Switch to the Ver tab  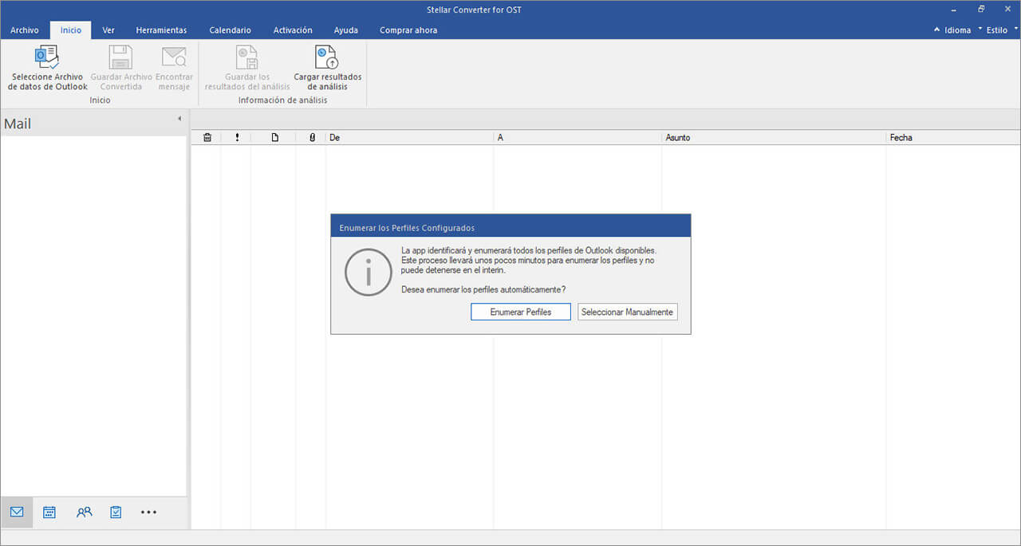108,30
